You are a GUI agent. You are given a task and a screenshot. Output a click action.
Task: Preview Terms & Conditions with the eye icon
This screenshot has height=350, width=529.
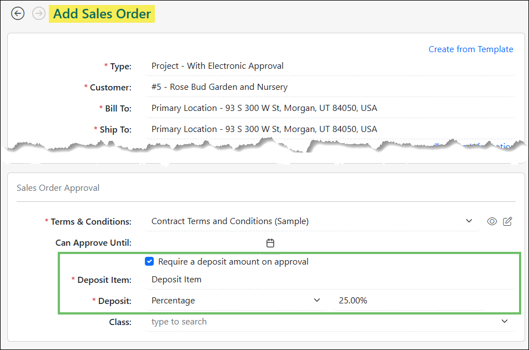(492, 221)
